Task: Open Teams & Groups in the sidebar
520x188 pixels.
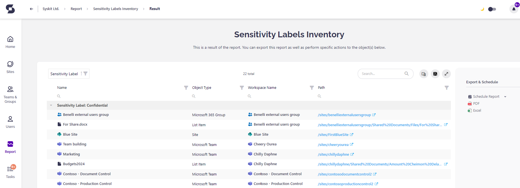Action: coord(10,95)
